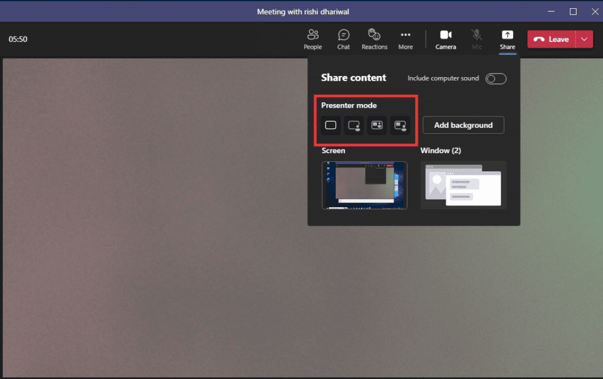Select Standout presenter mode
The width and height of the screenshot is (603, 379).
353,125
